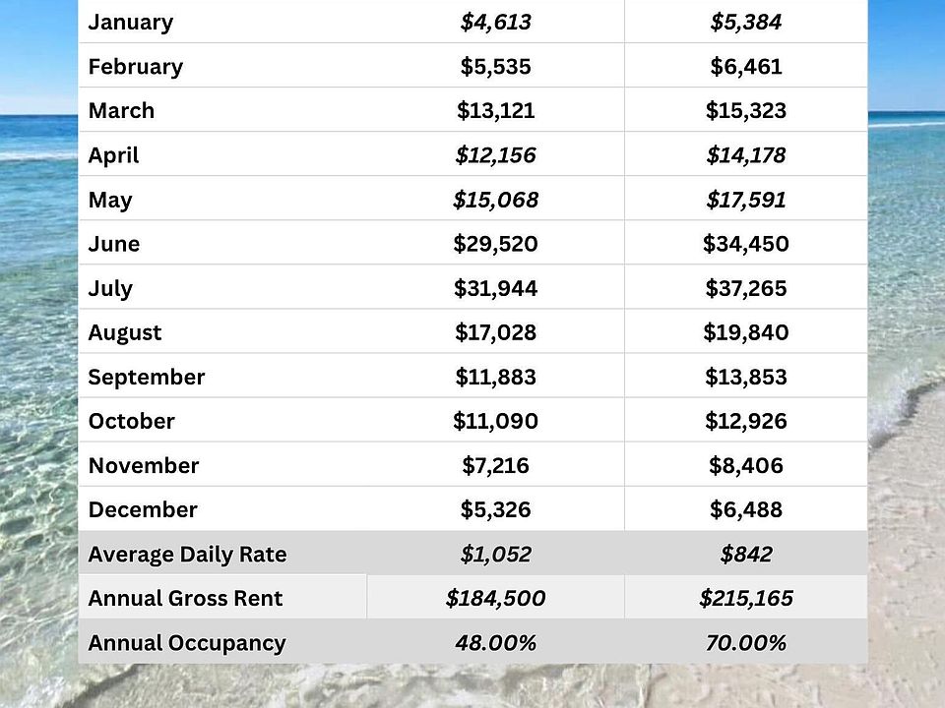Select the April row label

pyautogui.click(x=114, y=155)
